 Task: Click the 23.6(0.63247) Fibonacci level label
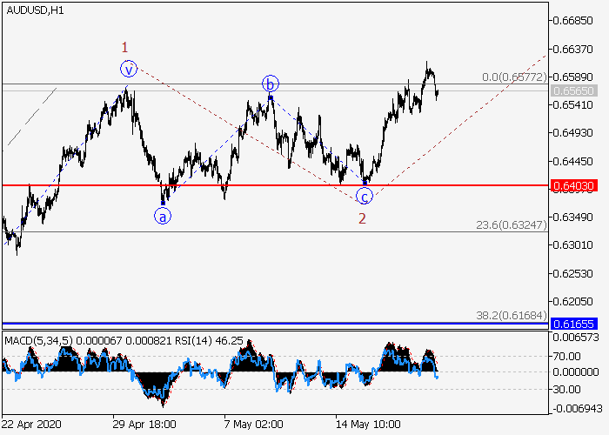pos(512,224)
